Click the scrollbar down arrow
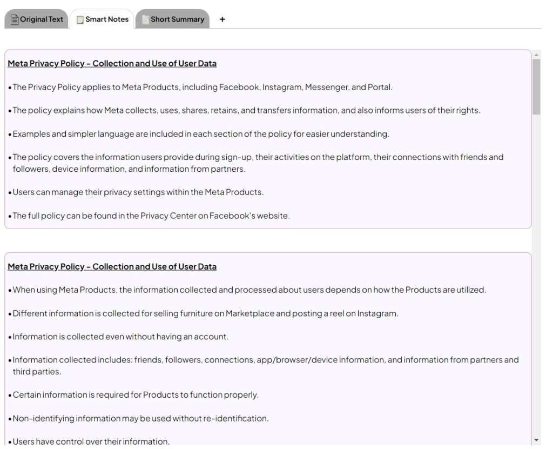 pos(536,440)
